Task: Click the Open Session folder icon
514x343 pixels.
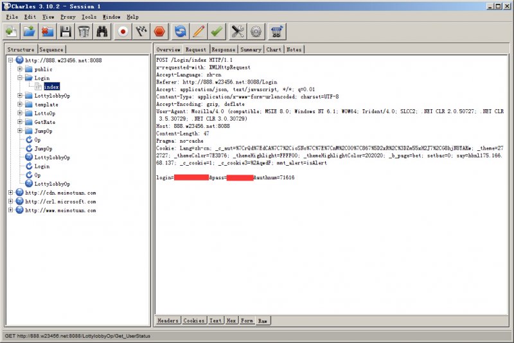Action: [x=30, y=31]
